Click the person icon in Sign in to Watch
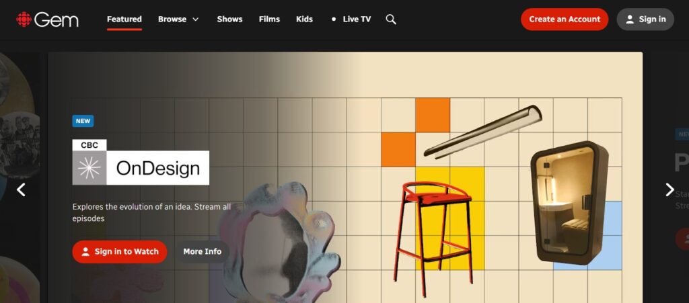 85,252
